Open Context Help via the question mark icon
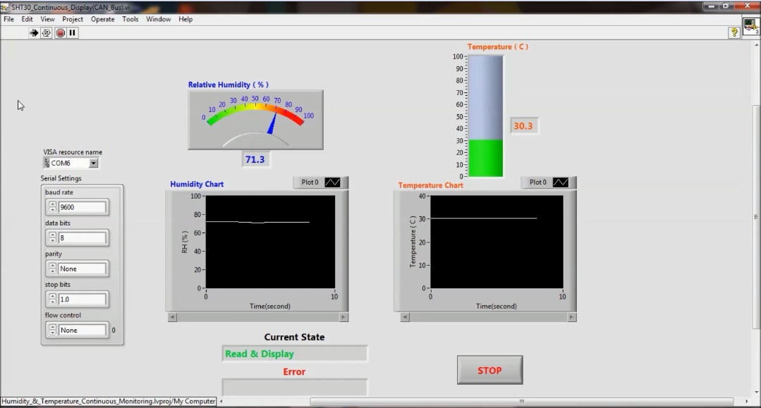Image resolution: width=761 pixels, height=408 pixels. (x=733, y=32)
